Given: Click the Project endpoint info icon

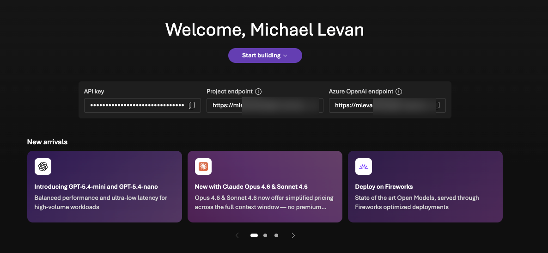Looking at the screenshot, I should 258,92.
